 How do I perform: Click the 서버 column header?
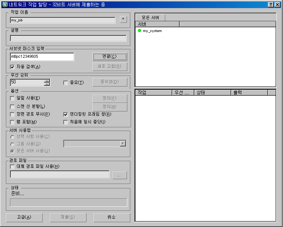[158, 24]
